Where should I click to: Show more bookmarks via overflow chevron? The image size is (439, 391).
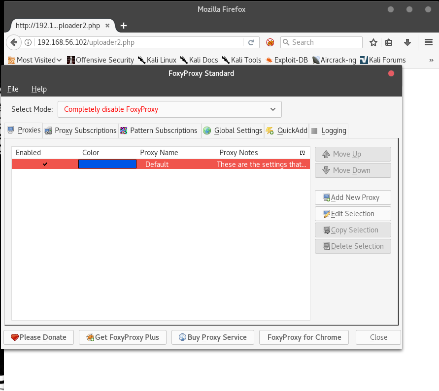(431, 60)
